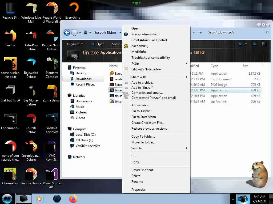Select the tin.zip file row
The width and height of the screenshot is (273, 204).
click(x=184, y=101)
